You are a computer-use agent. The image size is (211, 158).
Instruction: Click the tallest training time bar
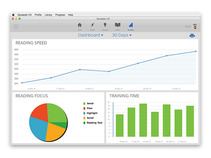pyautogui.click(x=143, y=120)
